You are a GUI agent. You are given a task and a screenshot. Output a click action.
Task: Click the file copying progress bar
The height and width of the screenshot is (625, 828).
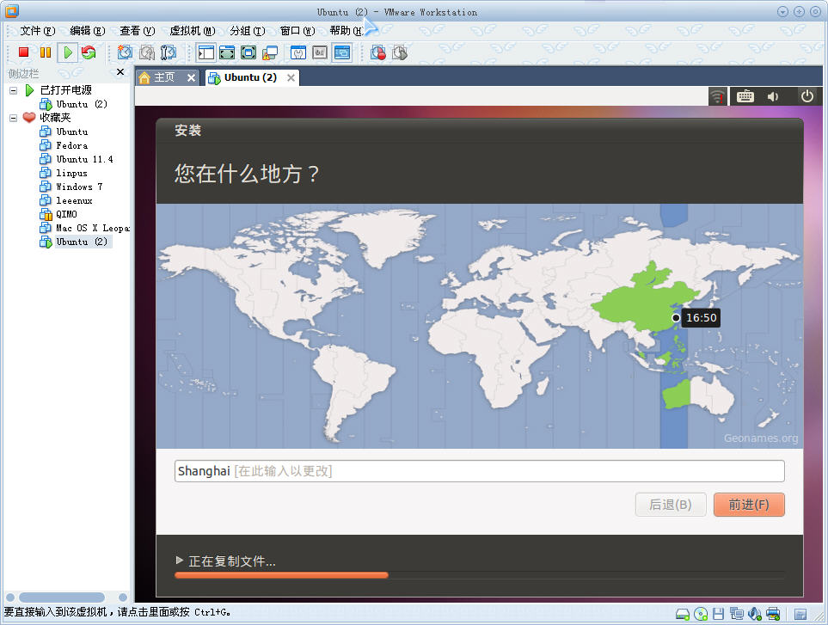coord(480,575)
